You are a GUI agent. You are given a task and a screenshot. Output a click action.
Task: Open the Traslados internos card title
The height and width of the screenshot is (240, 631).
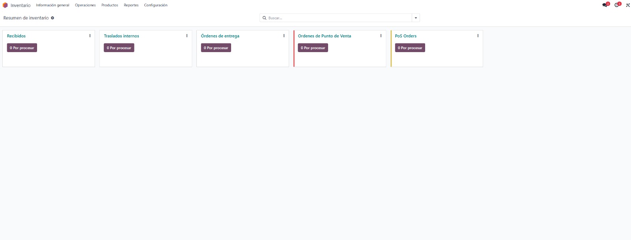(x=121, y=36)
